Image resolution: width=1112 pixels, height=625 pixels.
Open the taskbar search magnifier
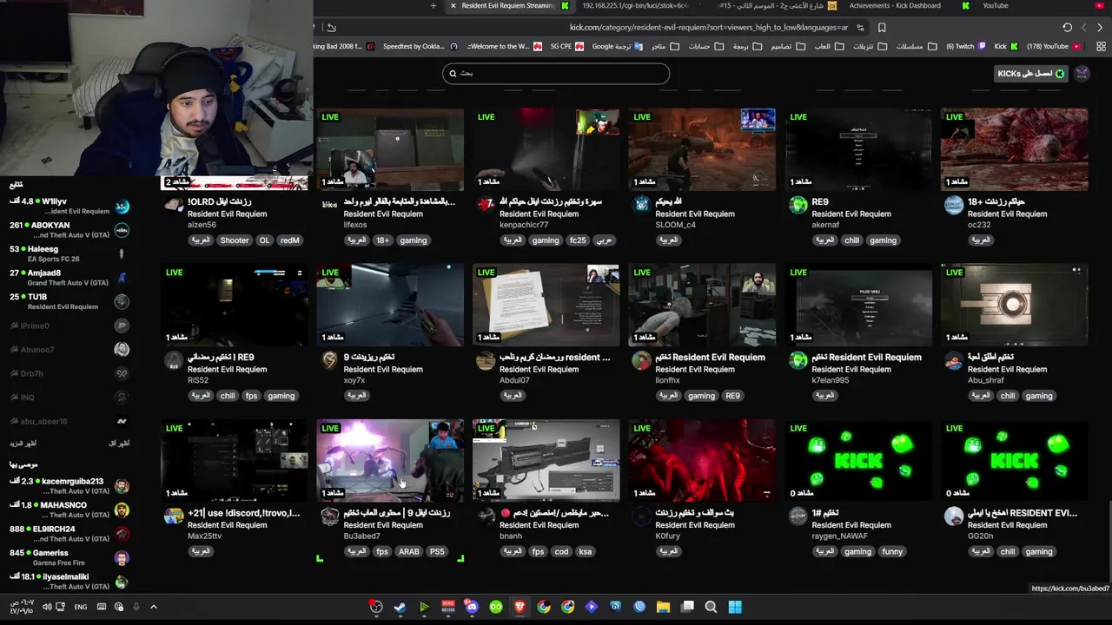tap(711, 607)
